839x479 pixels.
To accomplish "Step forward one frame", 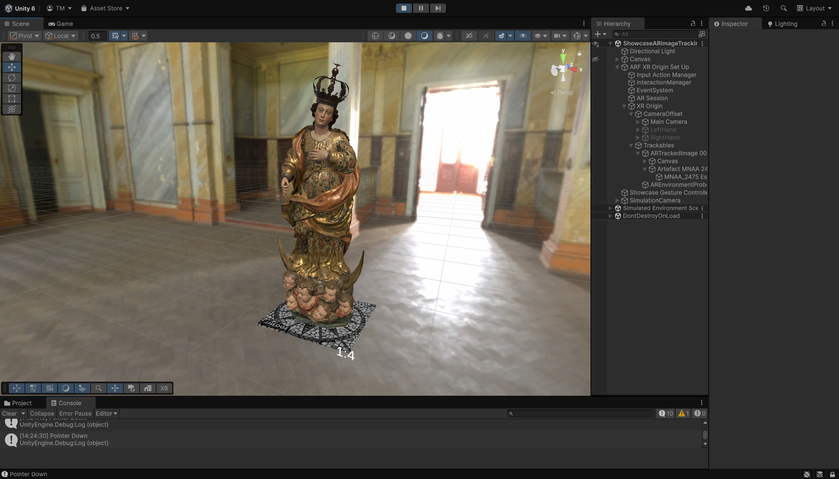I will click(438, 8).
